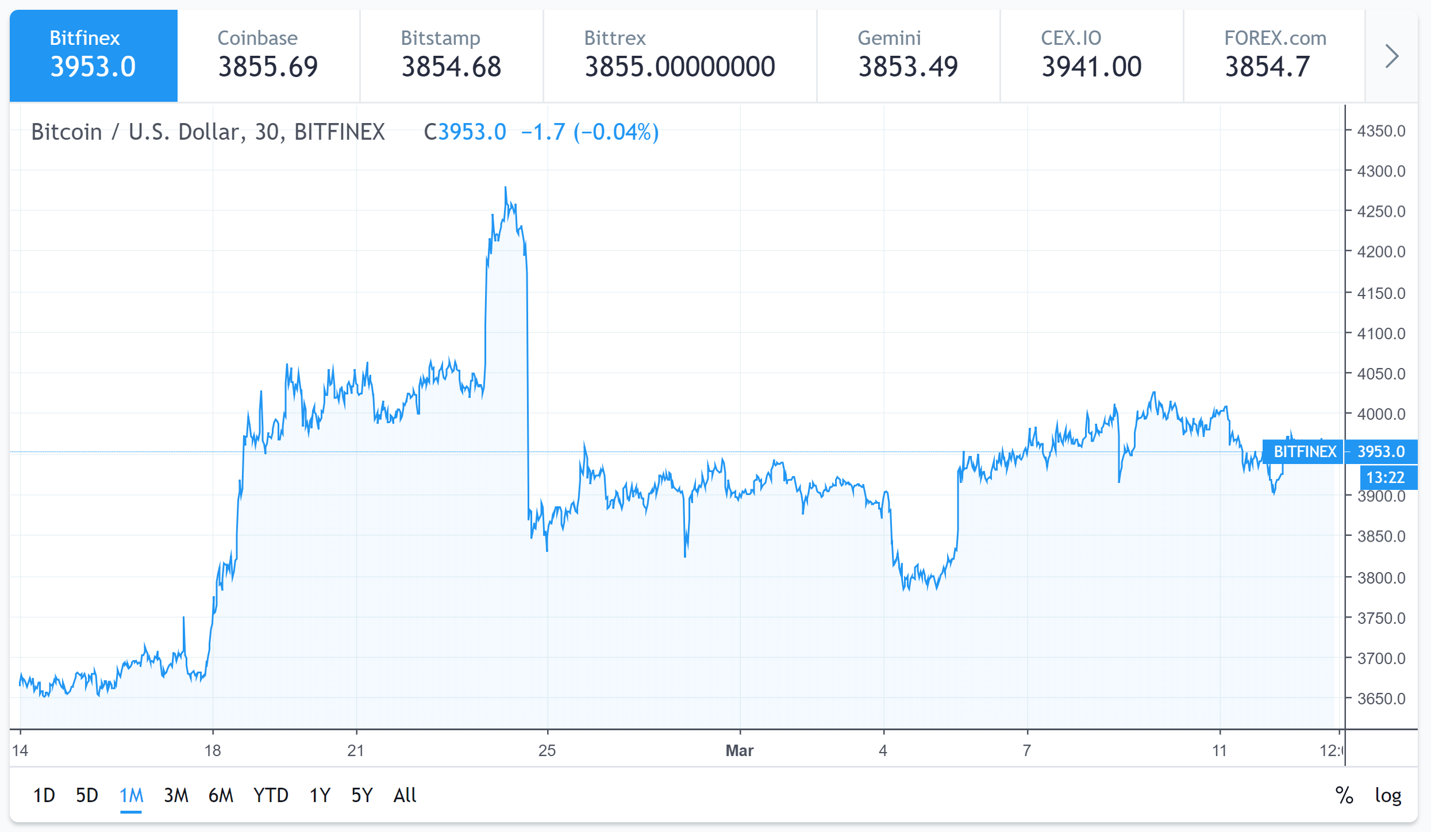This screenshot has width=1431, height=832.
Task: Click the 4250.0 price axis label
Action: pyautogui.click(x=1381, y=212)
